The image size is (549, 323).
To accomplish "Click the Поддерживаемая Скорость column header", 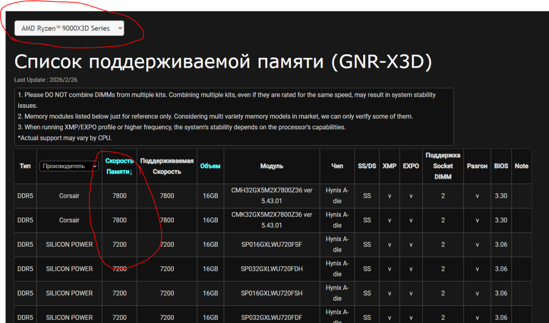I will (x=167, y=166).
